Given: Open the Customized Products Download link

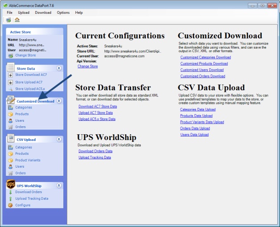Looking at the screenshot, I should [204, 64].
